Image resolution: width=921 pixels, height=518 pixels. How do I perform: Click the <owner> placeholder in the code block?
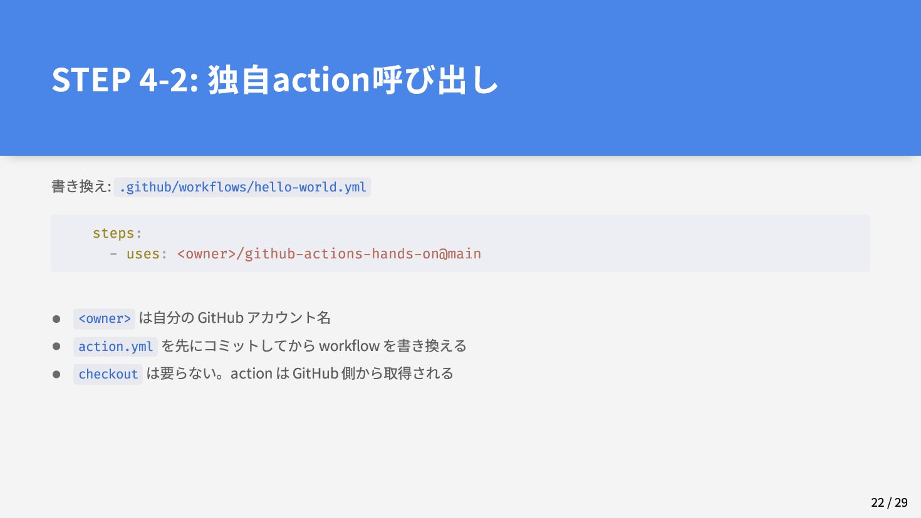point(207,254)
